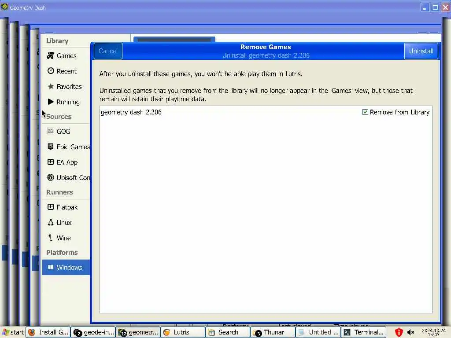Click the red shield tray icon

click(x=399, y=332)
